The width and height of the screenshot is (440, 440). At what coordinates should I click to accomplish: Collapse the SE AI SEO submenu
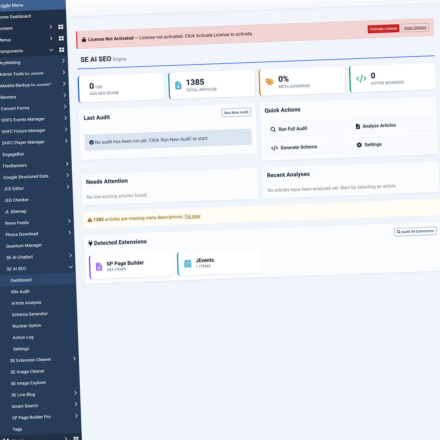[x=71, y=267]
